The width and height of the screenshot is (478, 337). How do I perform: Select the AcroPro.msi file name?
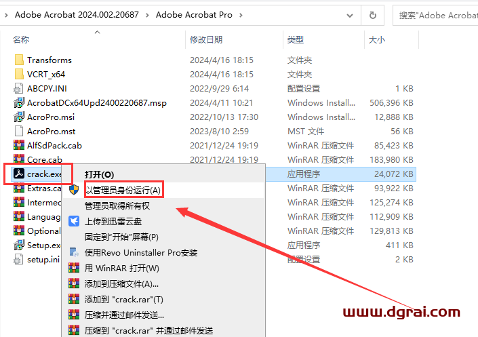click(x=51, y=117)
